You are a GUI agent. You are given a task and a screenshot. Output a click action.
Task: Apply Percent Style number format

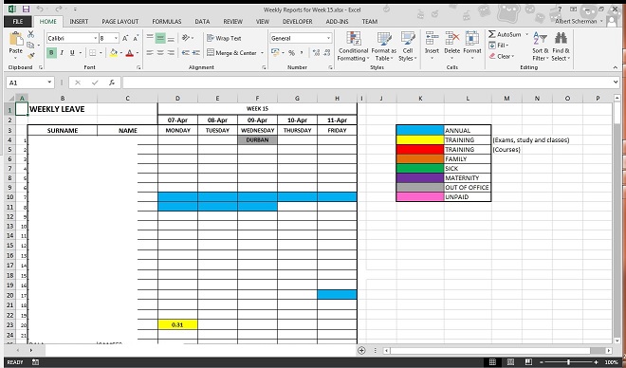pyautogui.click(x=292, y=53)
